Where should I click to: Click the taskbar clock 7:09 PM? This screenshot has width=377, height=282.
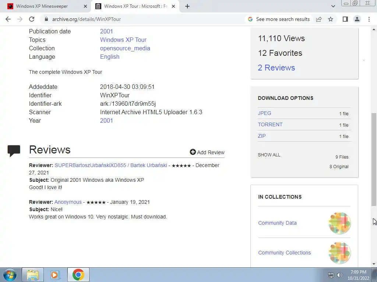pos(358,272)
